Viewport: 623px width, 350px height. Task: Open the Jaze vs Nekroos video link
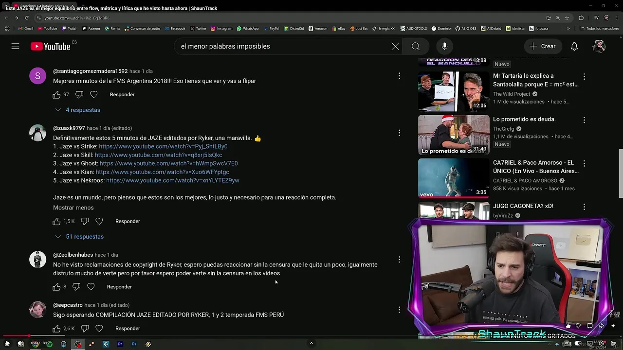(x=172, y=180)
